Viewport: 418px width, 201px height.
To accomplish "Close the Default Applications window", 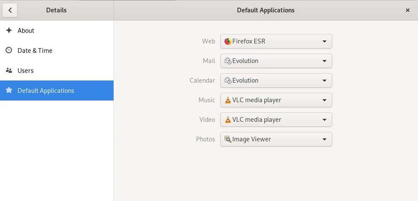I will coord(407,10).
